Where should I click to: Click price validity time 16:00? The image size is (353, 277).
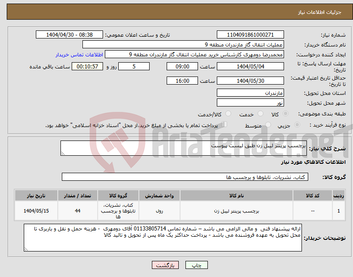pyautogui.click(x=182, y=81)
